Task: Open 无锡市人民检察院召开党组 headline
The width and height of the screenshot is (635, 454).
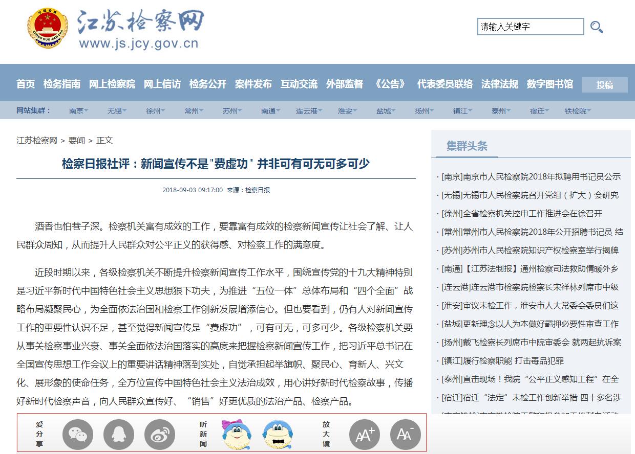Action: tap(530, 195)
